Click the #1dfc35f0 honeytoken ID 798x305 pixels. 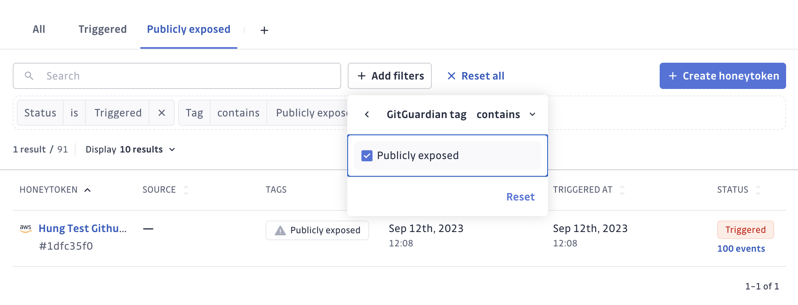pos(66,246)
